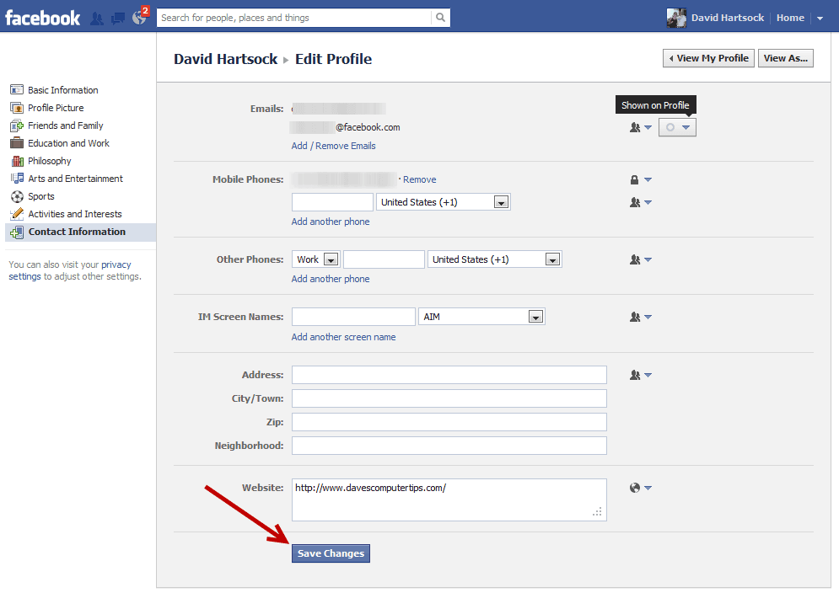Click the Sports soccer ball icon
The width and height of the screenshot is (839, 593).
17,196
